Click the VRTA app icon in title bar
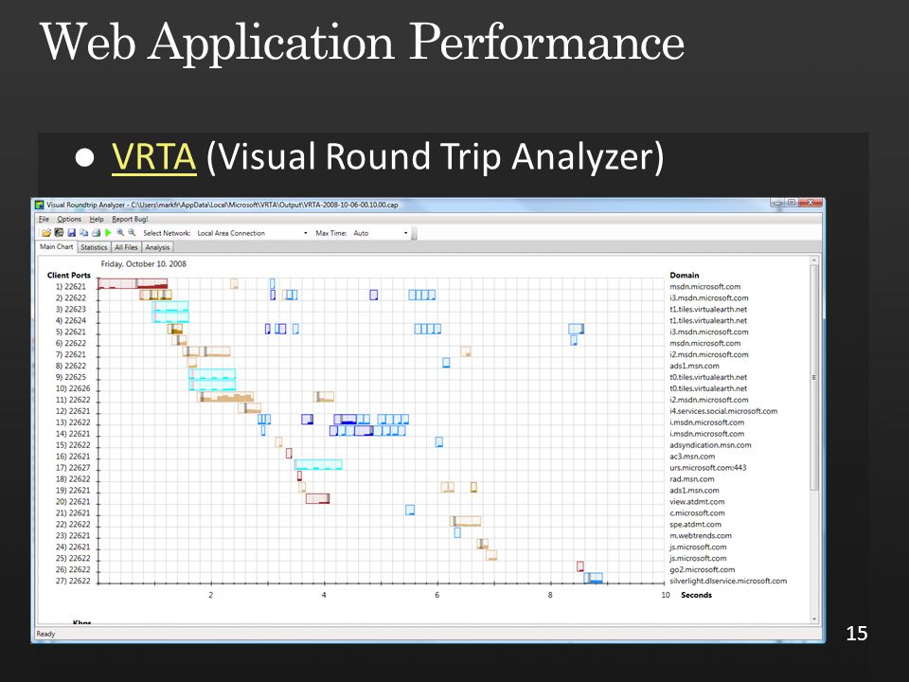 [x=40, y=205]
